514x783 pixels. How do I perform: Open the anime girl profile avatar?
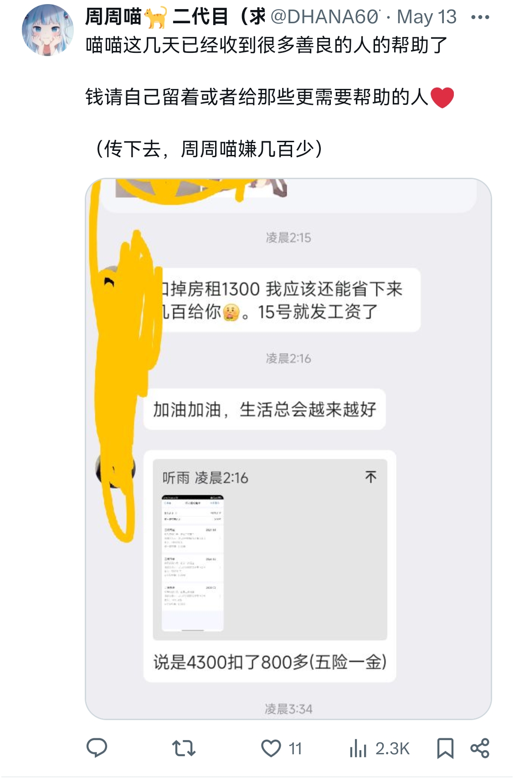(48, 30)
